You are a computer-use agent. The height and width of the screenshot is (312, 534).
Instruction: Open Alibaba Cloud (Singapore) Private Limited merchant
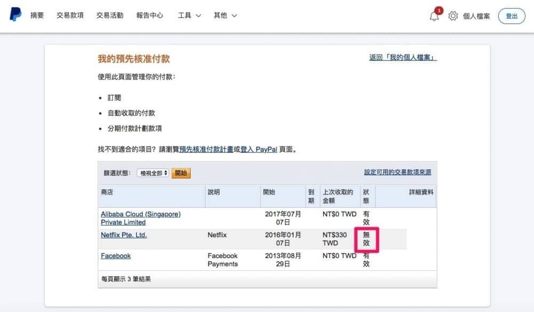(x=140, y=218)
